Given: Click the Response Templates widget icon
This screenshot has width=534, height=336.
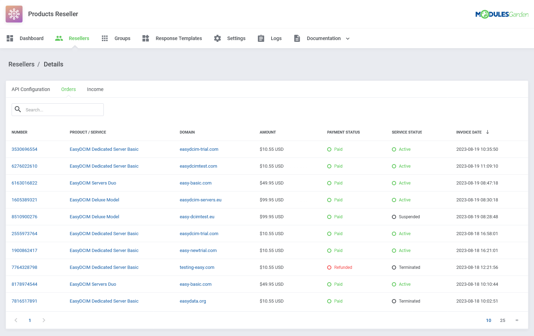Looking at the screenshot, I should click(x=146, y=38).
